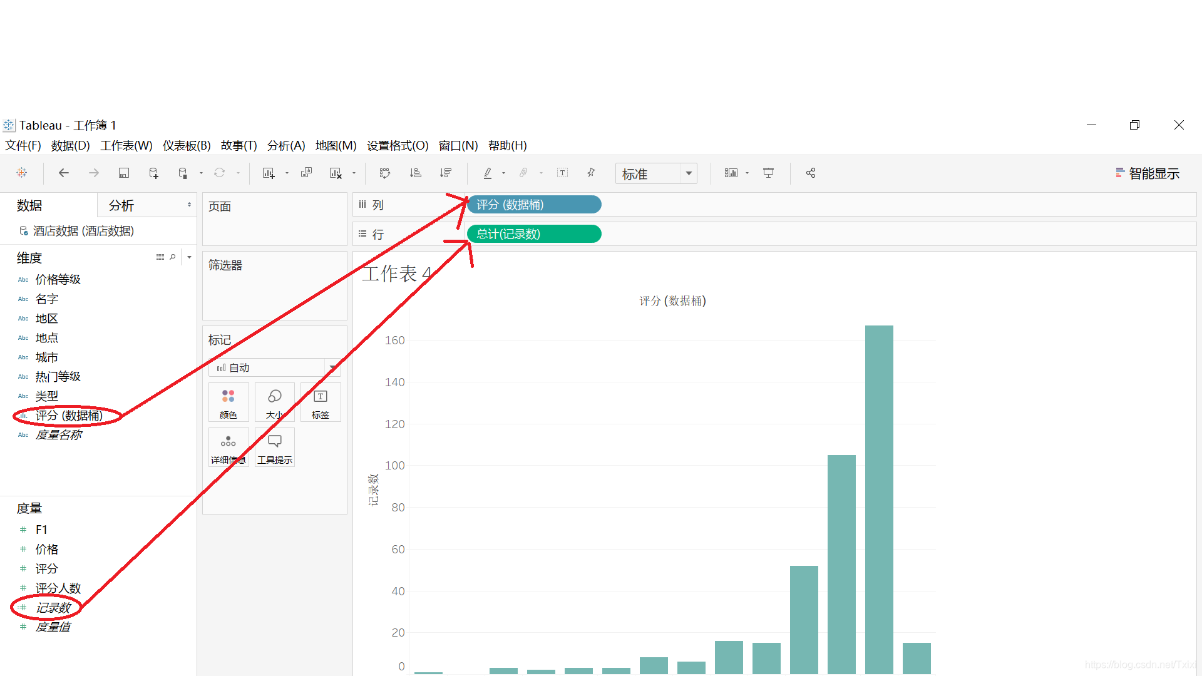Click the Label mark card
The height and width of the screenshot is (676, 1202).
coord(321,402)
